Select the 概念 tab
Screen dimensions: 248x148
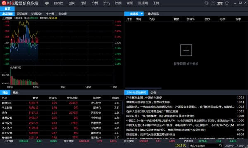[x=15, y=92]
